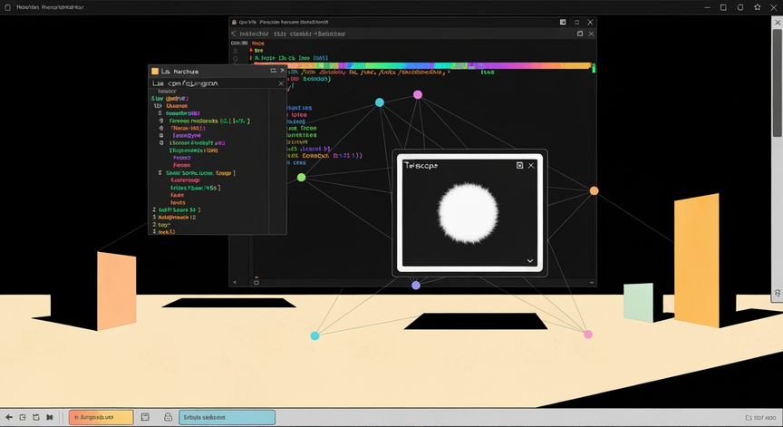783x427 pixels.
Task: Click the icon at bottom of right scrollbar
Action: [778, 293]
